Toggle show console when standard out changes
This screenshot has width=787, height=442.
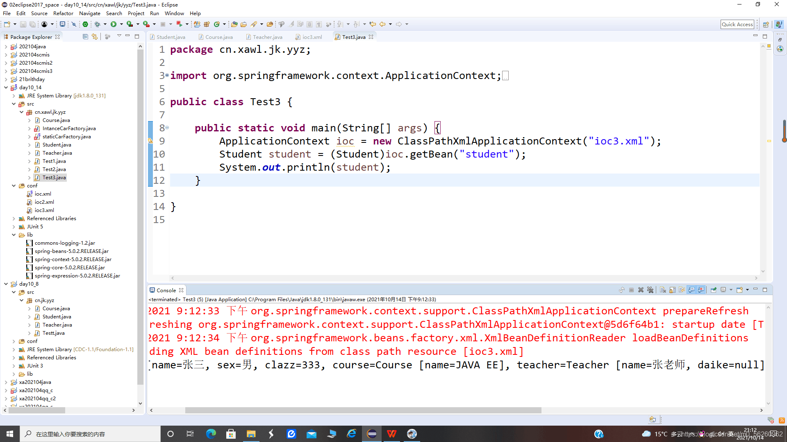(x=691, y=290)
